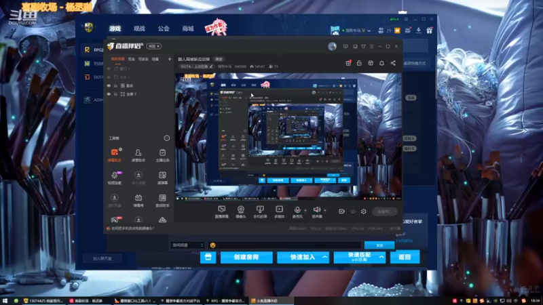
Task: Expand the 快速匹配 arrow
Action: coord(381,257)
